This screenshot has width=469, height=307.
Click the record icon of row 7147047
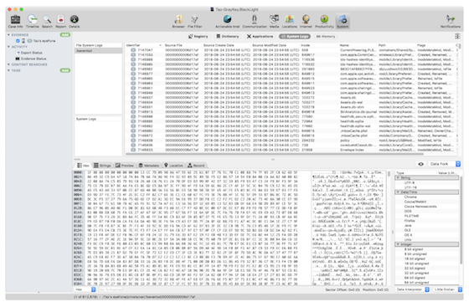tap(133, 50)
